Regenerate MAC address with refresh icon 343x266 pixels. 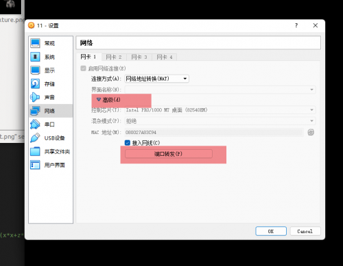click(x=311, y=132)
